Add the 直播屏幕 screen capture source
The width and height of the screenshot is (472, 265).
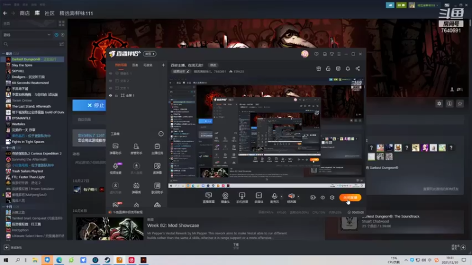coord(209,198)
